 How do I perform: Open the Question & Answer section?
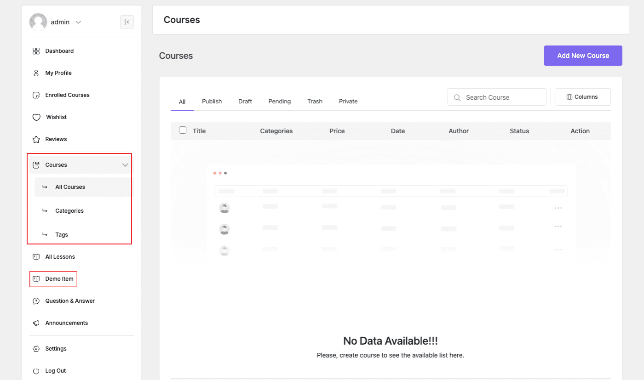pos(69,301)
